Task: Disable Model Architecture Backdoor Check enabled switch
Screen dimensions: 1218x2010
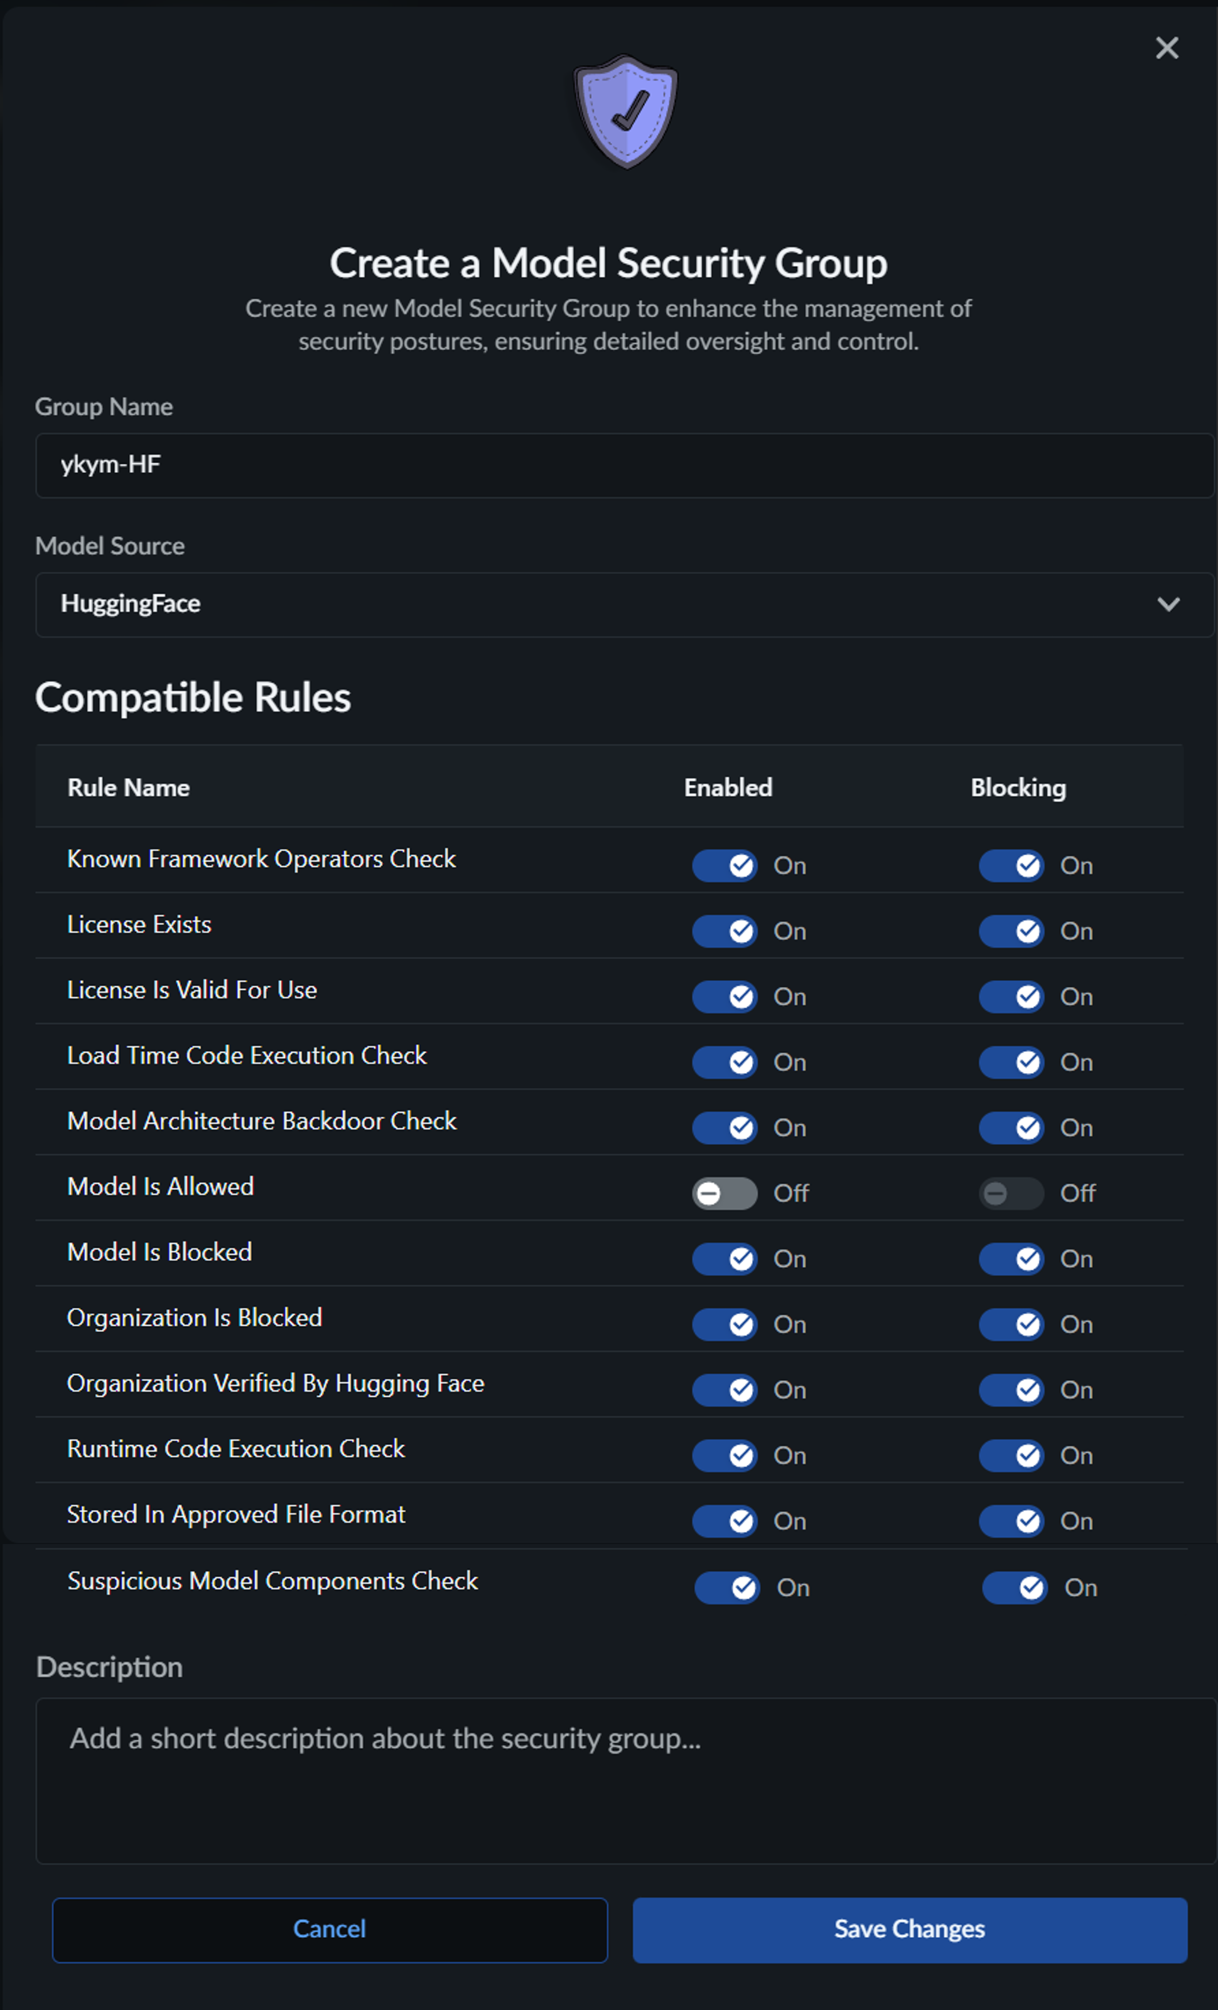Action: click(725, 1127)
